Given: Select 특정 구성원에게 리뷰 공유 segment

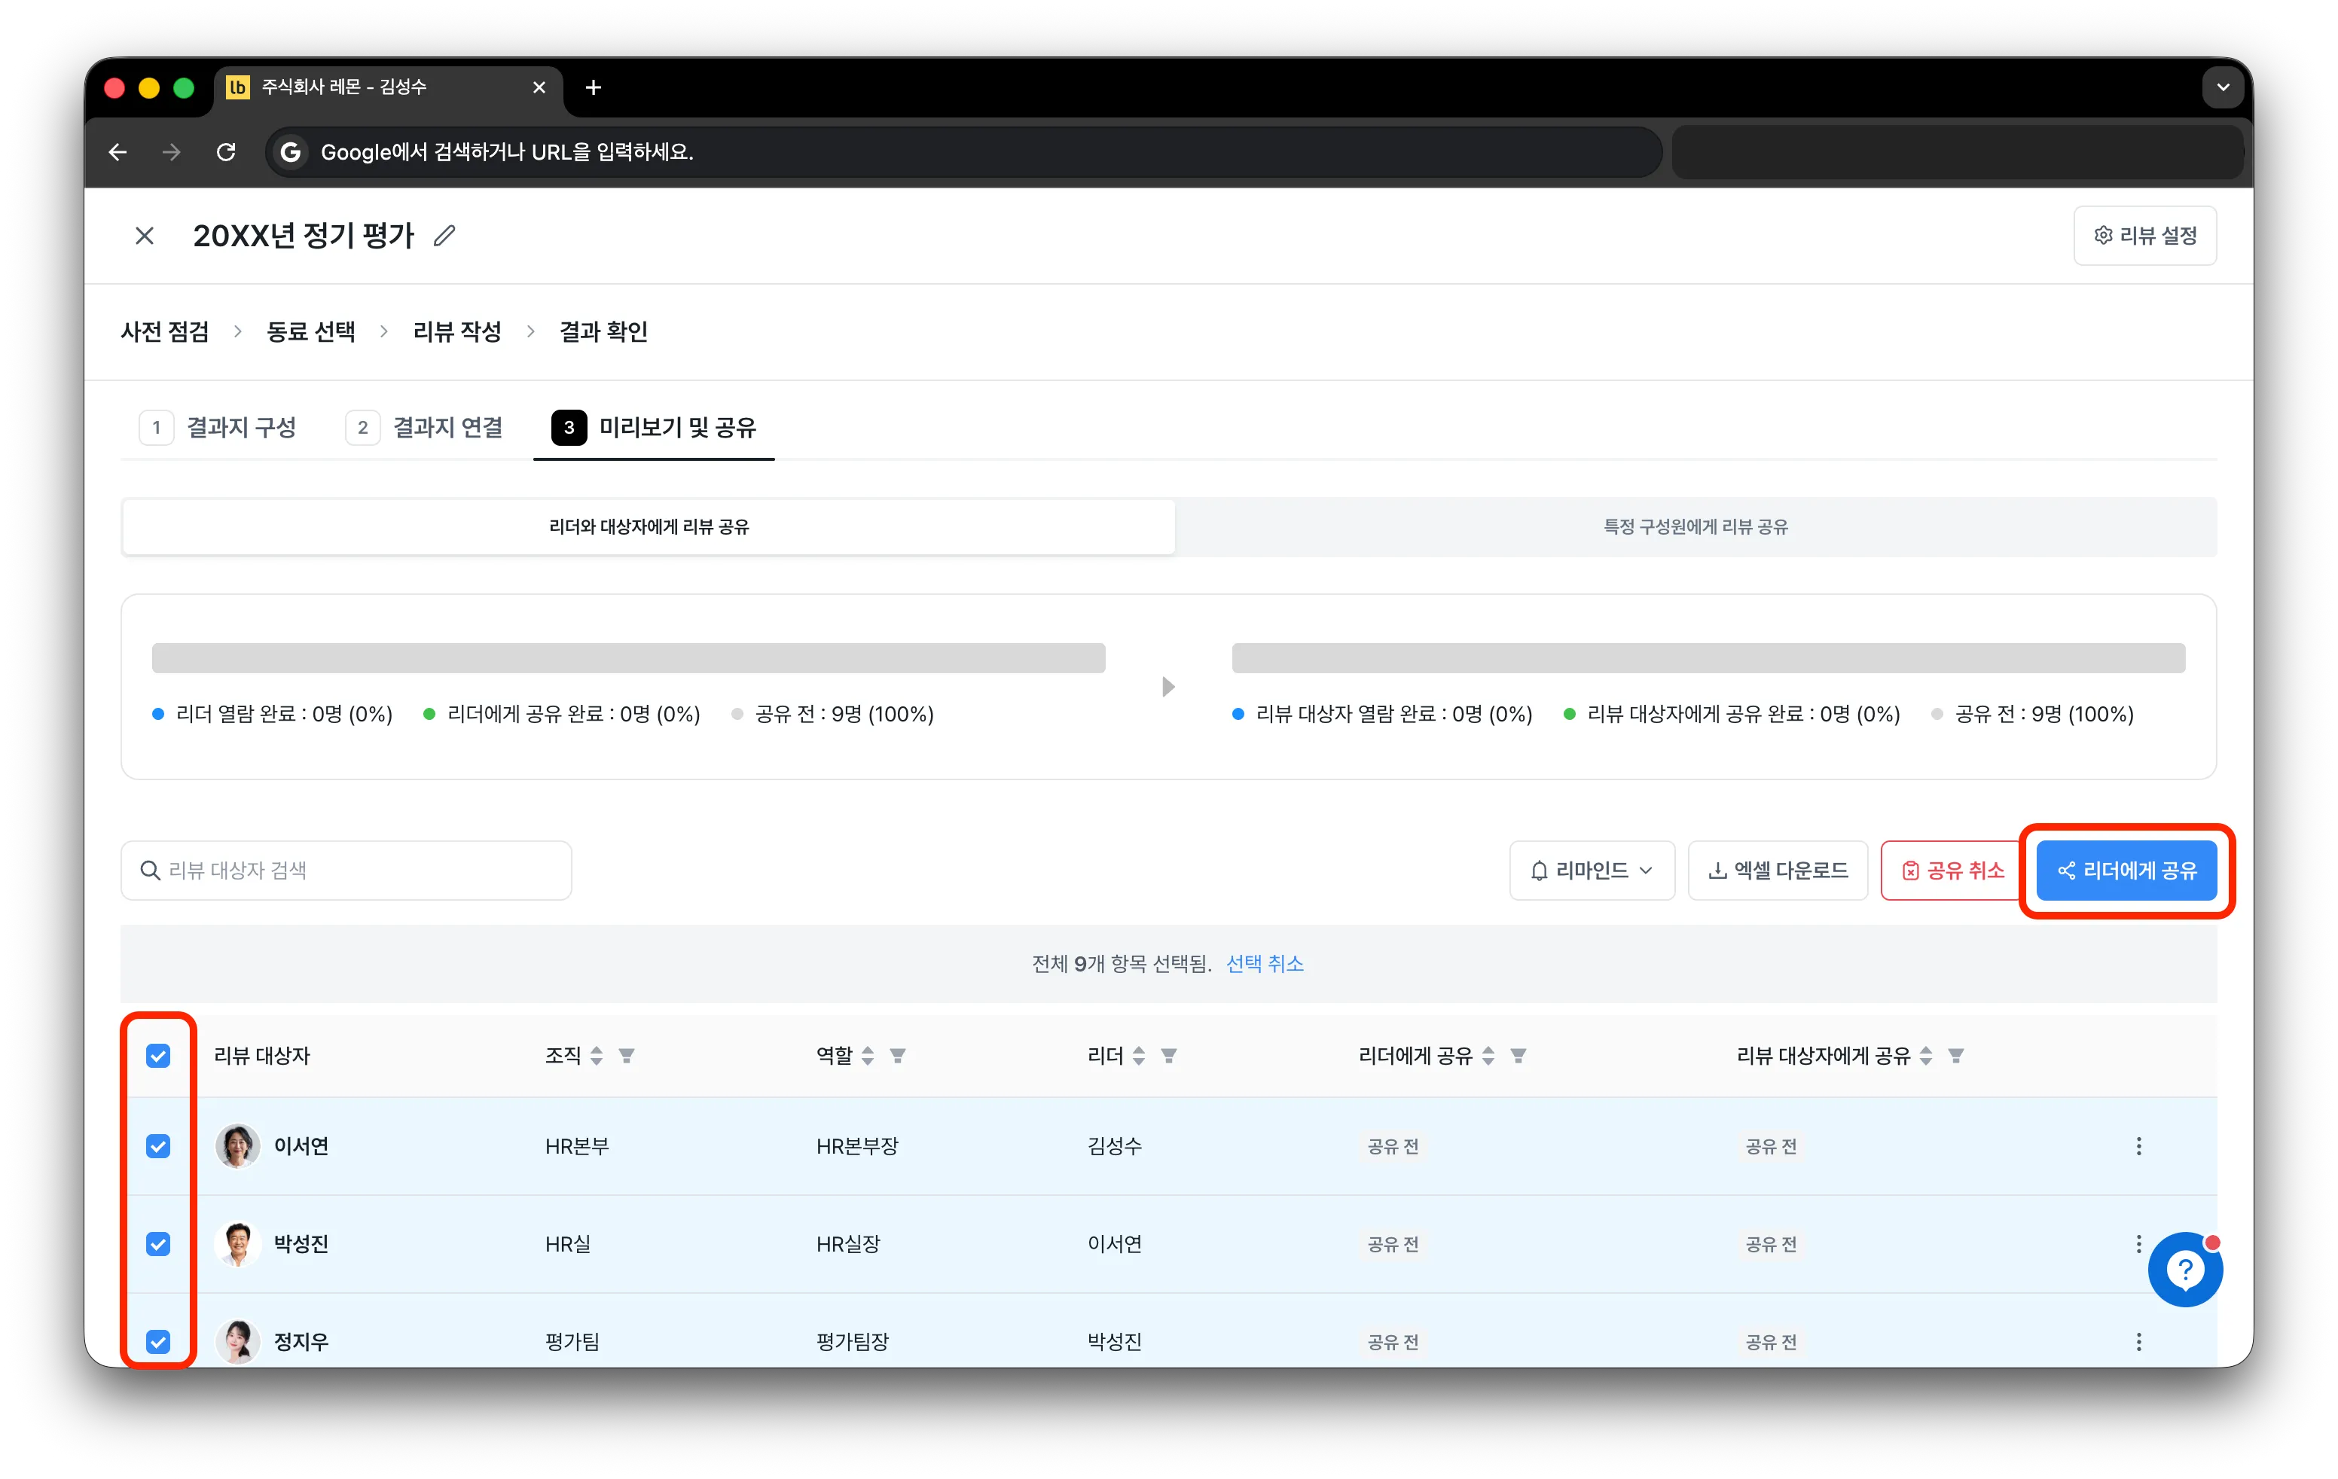Looking at the screenshot, I should (1696, 527).
